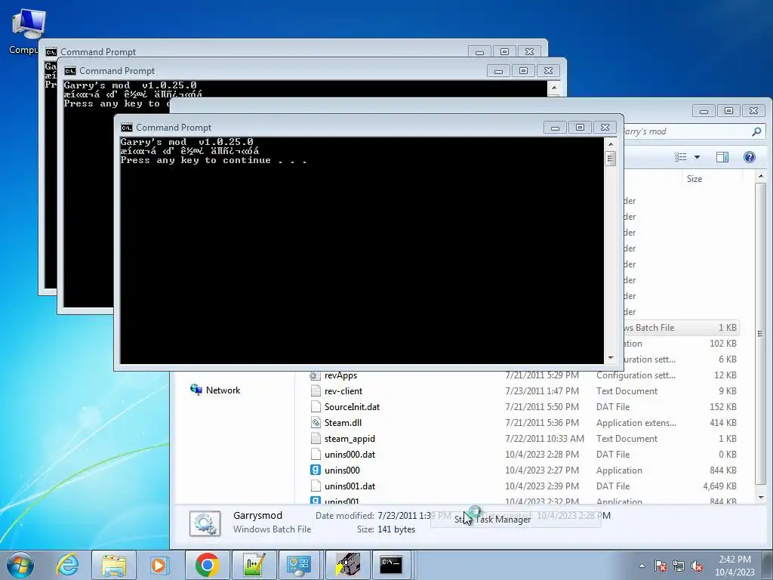Select Network in the navigation pane
Viewport: 773px width, 580px height.
point(223,390)
